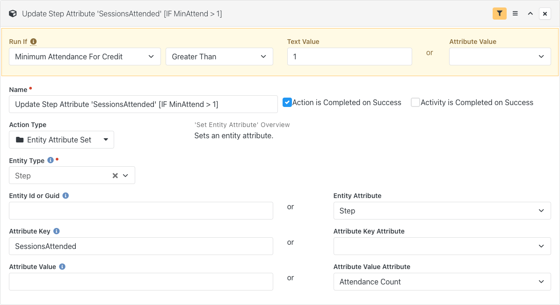Screen dimensions: 560x305
Task: Open Minimum Attendance For Credit dropdown
Action: click(x=85, y=57)
